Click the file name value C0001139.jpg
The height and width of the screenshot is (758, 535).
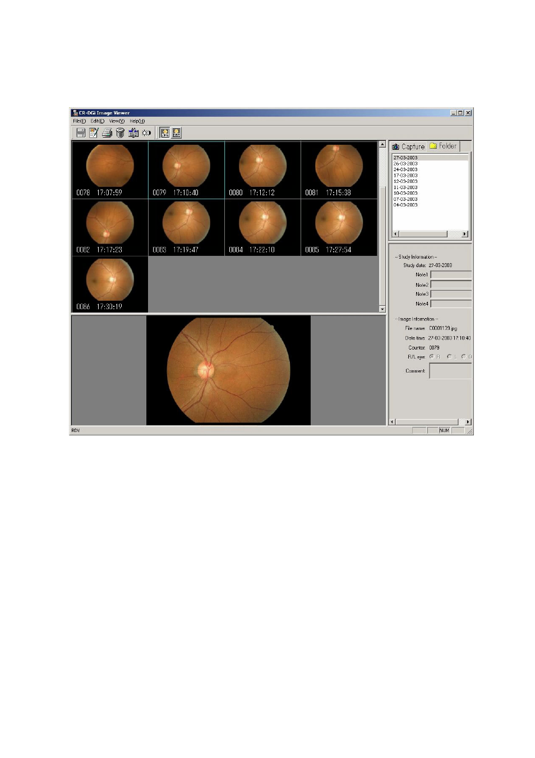(443, 328)
